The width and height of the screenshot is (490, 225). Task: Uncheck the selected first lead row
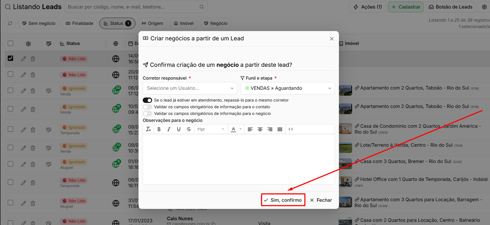pyautogui.click(x=10, y=58)
